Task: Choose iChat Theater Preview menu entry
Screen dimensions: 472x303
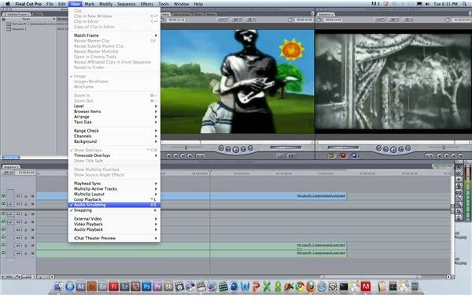Action: click(114, 238)
